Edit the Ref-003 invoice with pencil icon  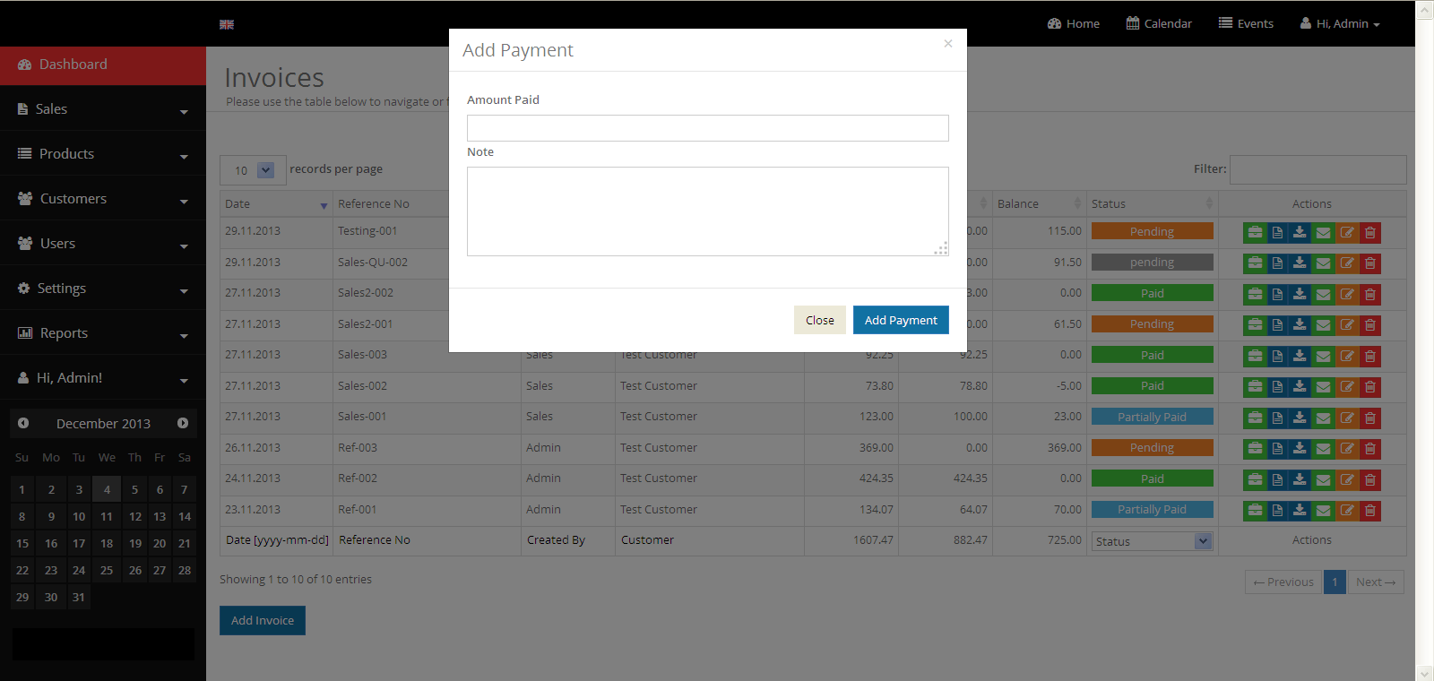1347,449
